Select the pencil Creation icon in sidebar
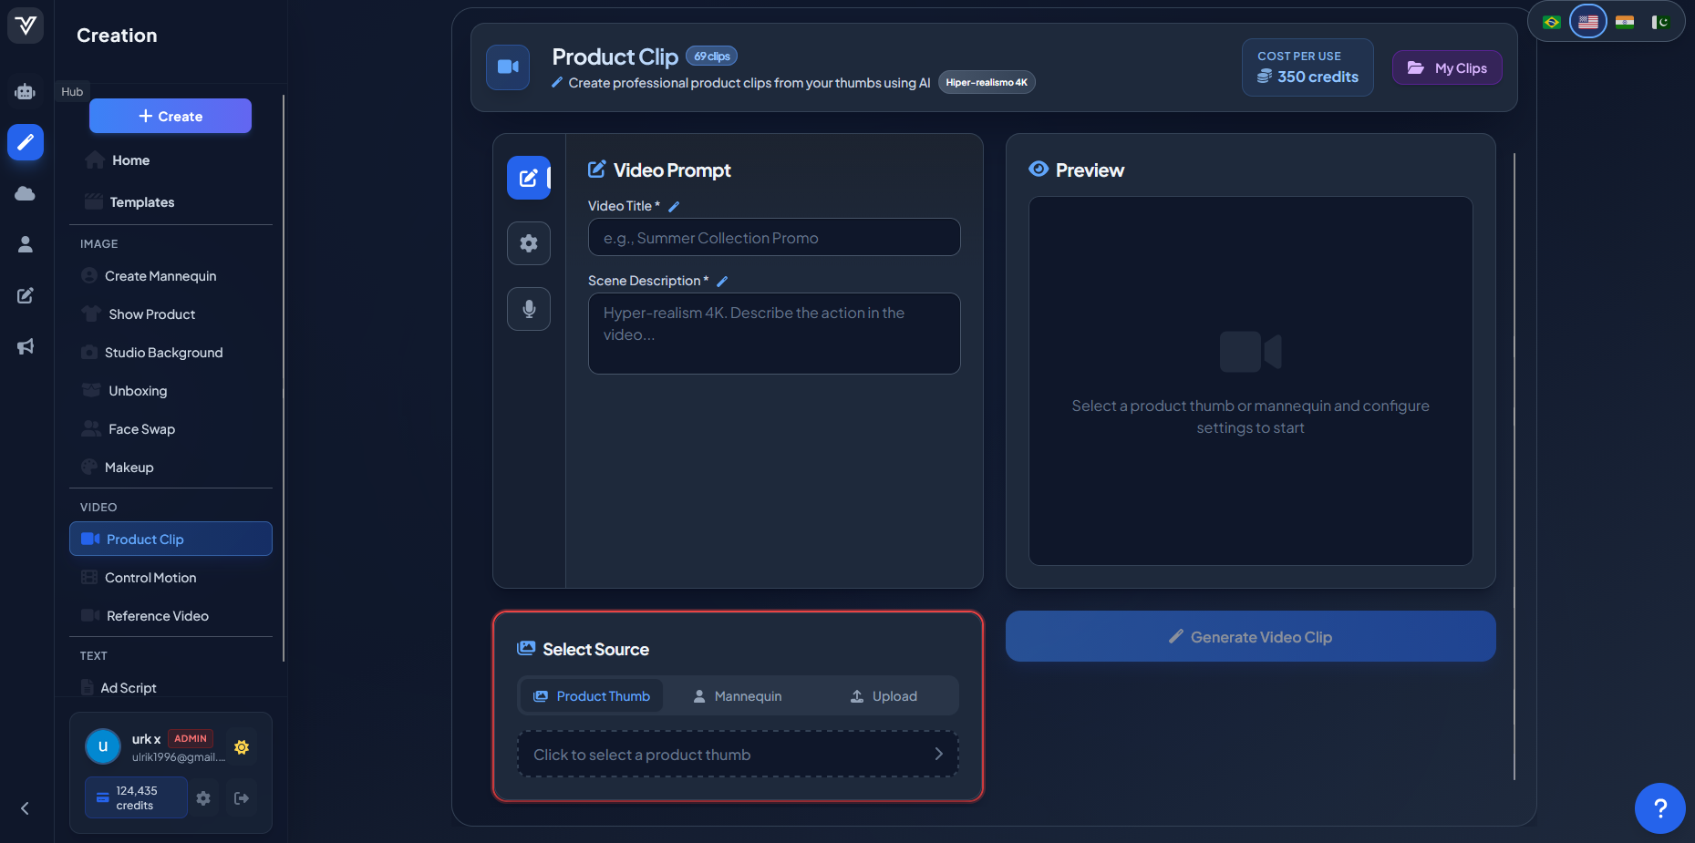 26,142
